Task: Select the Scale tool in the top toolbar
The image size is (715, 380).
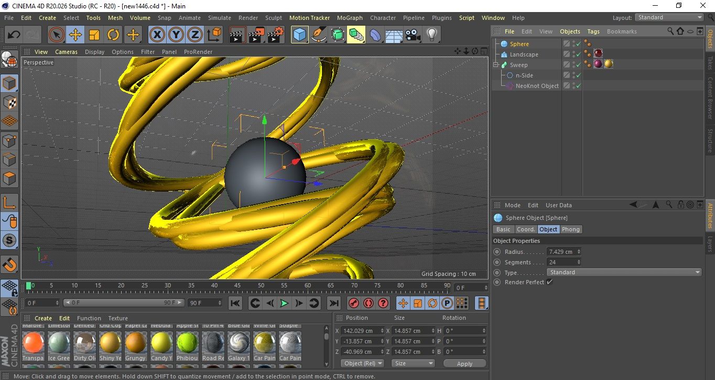Action: [x=94, y=35]
